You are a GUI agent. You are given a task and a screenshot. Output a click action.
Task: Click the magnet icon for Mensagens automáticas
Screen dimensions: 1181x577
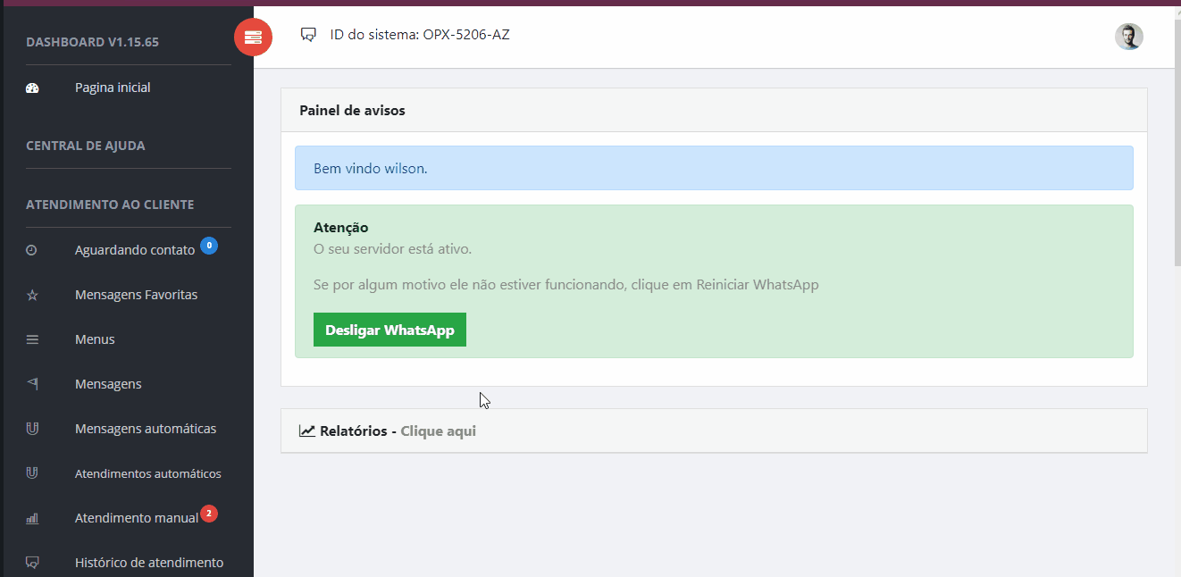[32, 429]
